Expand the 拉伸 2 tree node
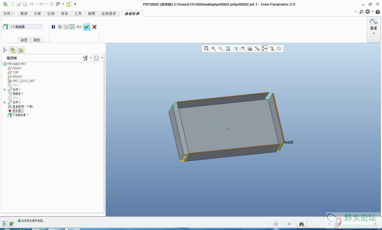Viewport: 382px width, 230px height. pos(5,102)
